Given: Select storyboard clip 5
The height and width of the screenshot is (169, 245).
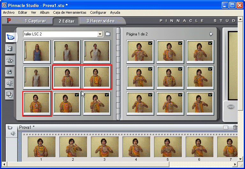Looking at the screenshot, I should click(168, 147).
